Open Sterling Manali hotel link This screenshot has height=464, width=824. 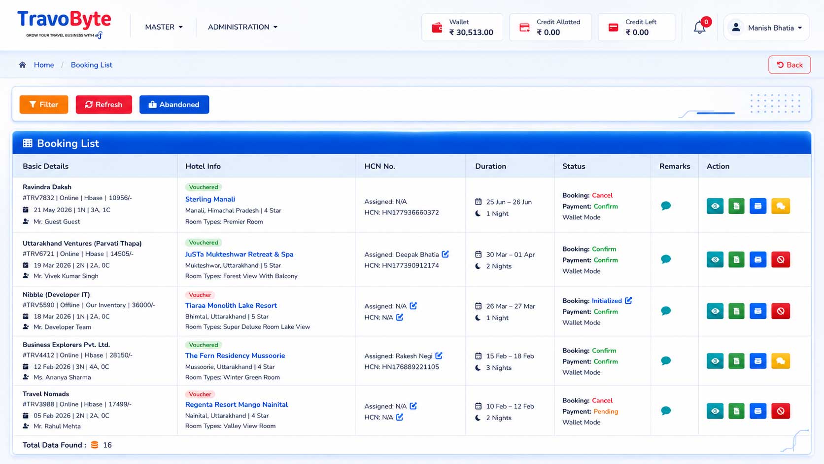210,199
